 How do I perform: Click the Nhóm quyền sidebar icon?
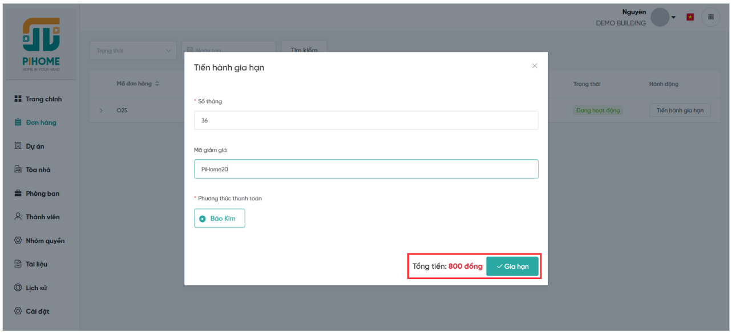pyautogui.click(x=18, y=241)
